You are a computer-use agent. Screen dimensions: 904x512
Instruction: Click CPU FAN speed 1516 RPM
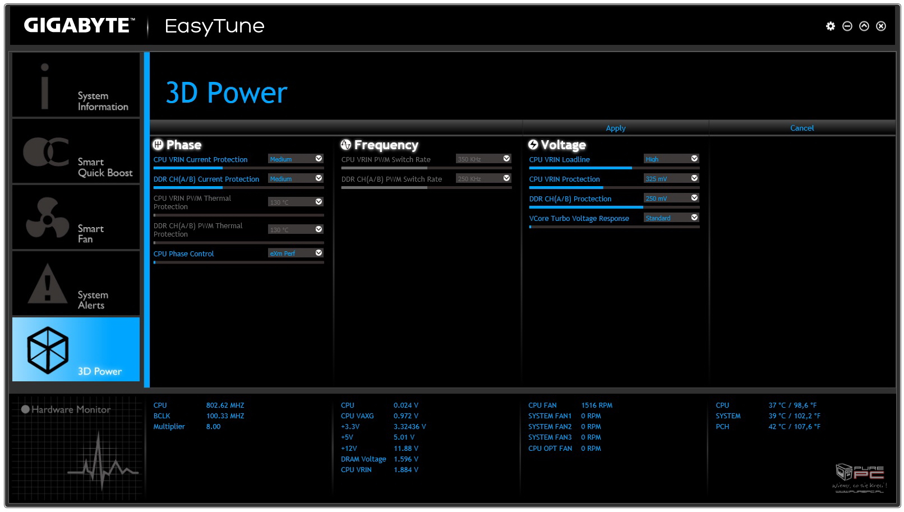point(597,405)
